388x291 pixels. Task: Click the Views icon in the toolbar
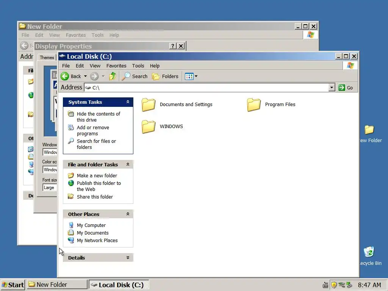(x=189, y=77)
